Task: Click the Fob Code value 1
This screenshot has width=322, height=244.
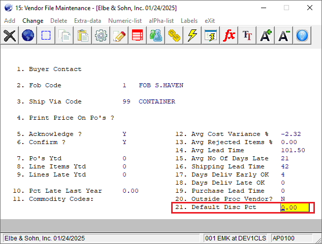Action: click(124, 85)
